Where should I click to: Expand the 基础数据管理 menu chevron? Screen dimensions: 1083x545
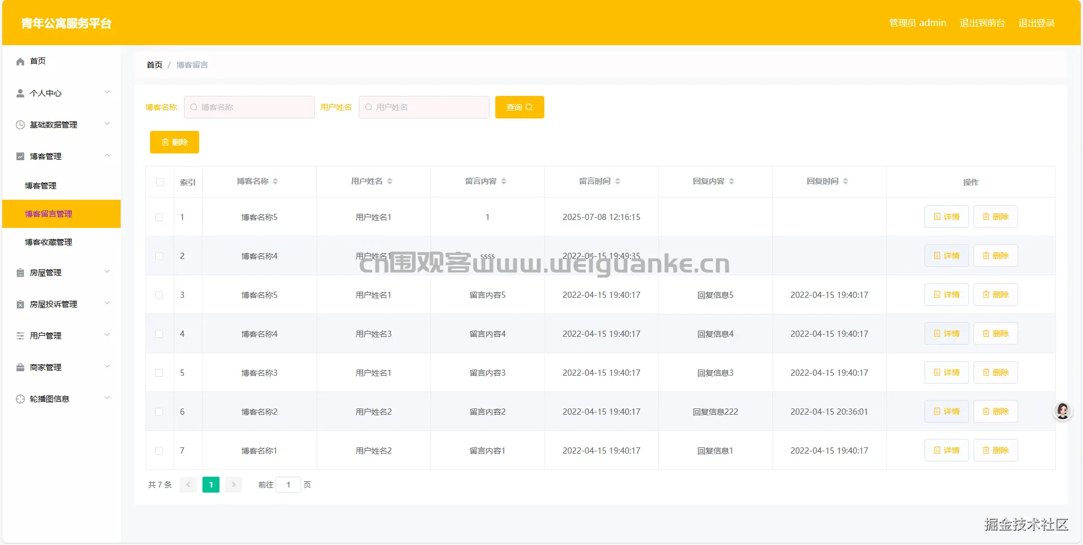107,124
